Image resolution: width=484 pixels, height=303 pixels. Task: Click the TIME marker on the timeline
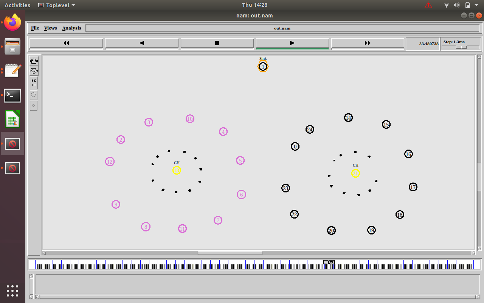pyautogui.click(x=329, y=262)
